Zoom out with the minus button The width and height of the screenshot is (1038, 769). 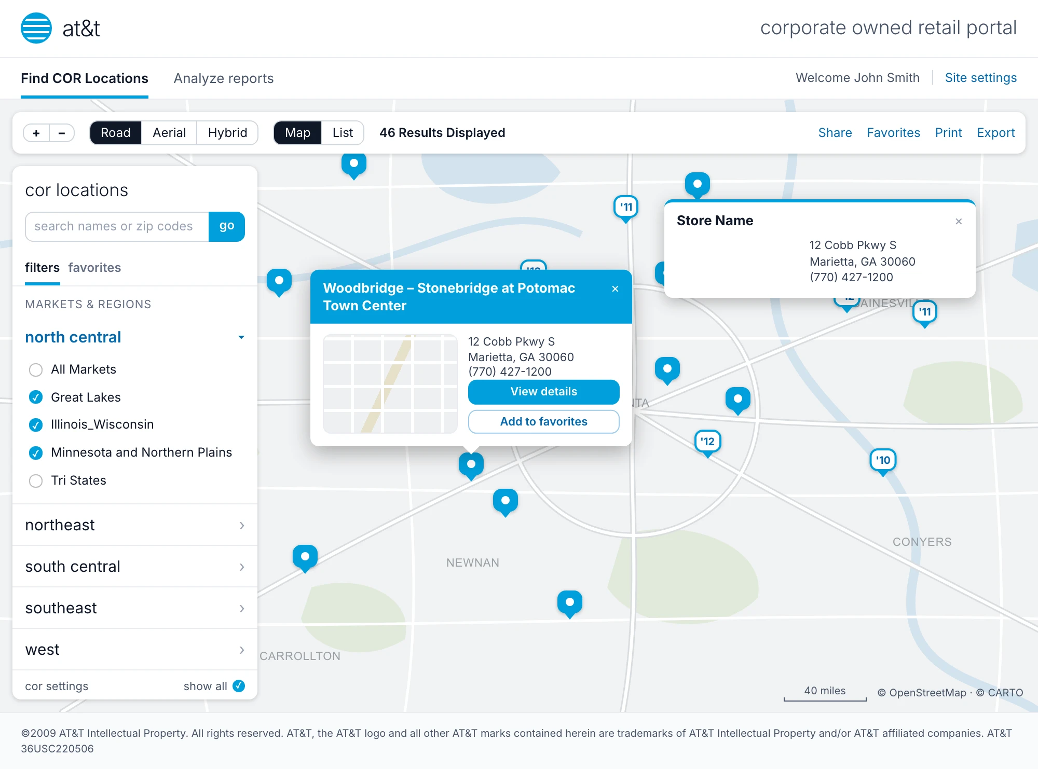click(x=62, y=133)
